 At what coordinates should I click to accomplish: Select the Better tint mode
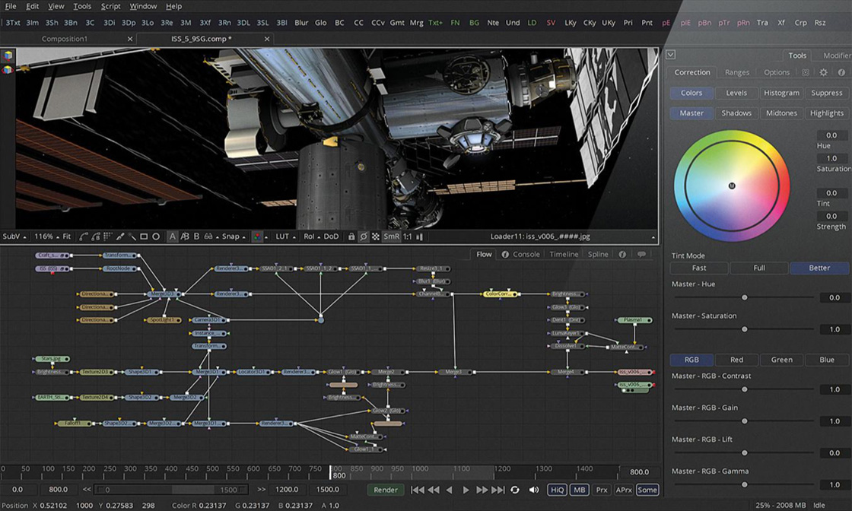pyautogui.click(x=819, y=268)
